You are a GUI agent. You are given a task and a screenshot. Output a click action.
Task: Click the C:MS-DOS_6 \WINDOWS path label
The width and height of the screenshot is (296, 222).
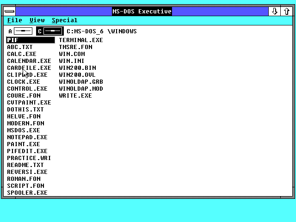(x=102, y=31)
